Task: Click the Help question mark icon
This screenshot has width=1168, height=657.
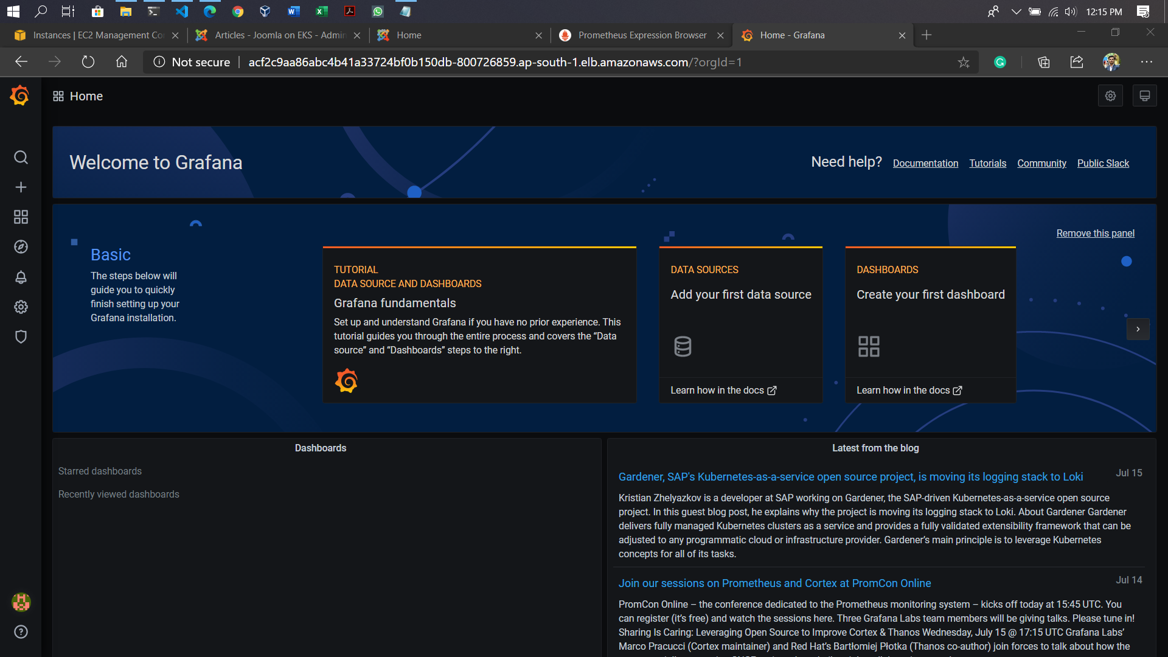Action: [x=21, y=632]
